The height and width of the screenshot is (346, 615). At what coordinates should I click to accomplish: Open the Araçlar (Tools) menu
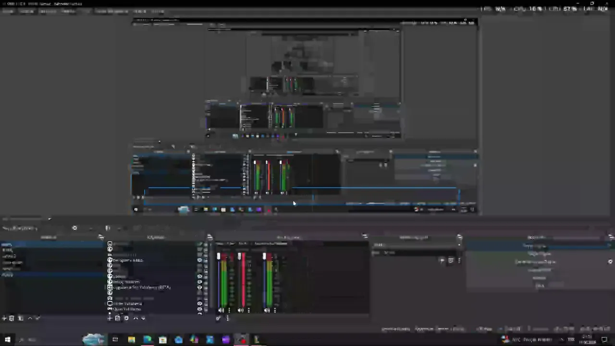(x=140, y=12)
